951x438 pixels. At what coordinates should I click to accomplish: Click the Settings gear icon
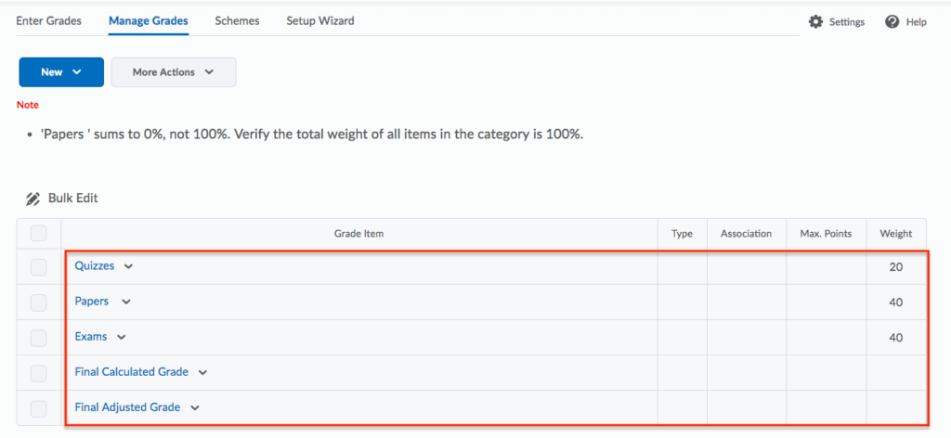pyautogui.click(x=815, y=21)
